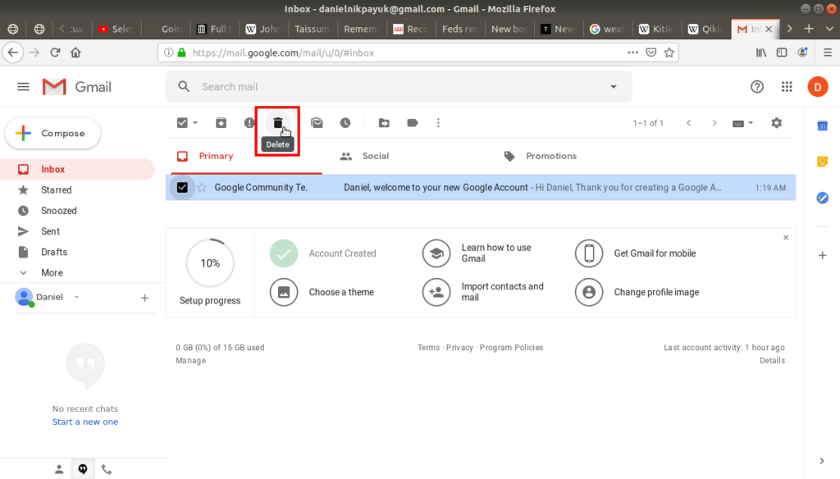
Task: Open Firefox page actions ellipsis menu
Action: click(632, 52)
